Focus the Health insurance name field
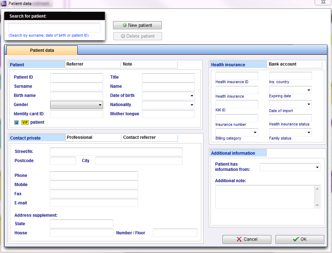Screen dimensions: 332x253 [237, 90]
